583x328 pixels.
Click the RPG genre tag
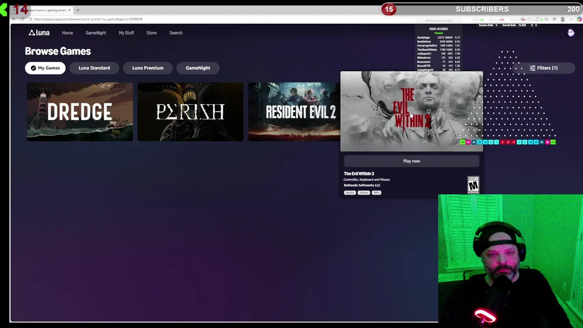pos(377,193)
